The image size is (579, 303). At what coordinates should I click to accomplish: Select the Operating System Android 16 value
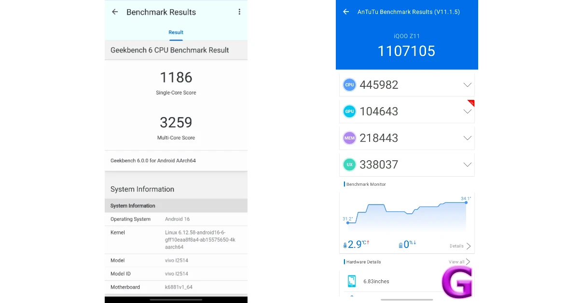click(178, 219)
